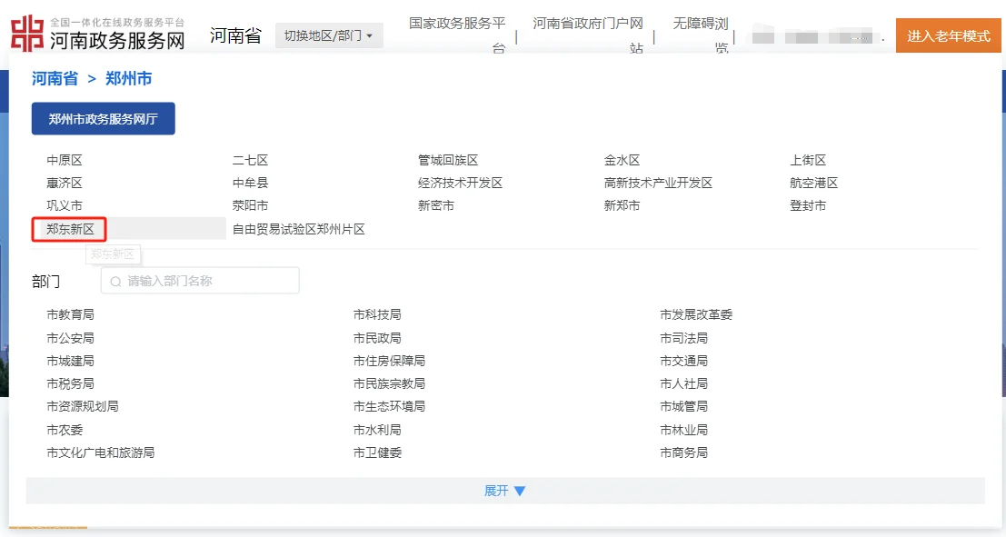The width and height of the screenshot is (1006, 537).
Task: Open the 市税务局 department
Action: pos(71,383)
